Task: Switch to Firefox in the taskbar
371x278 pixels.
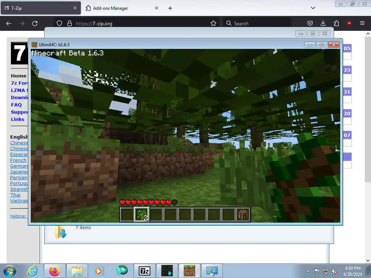Action: click(54, 271)
